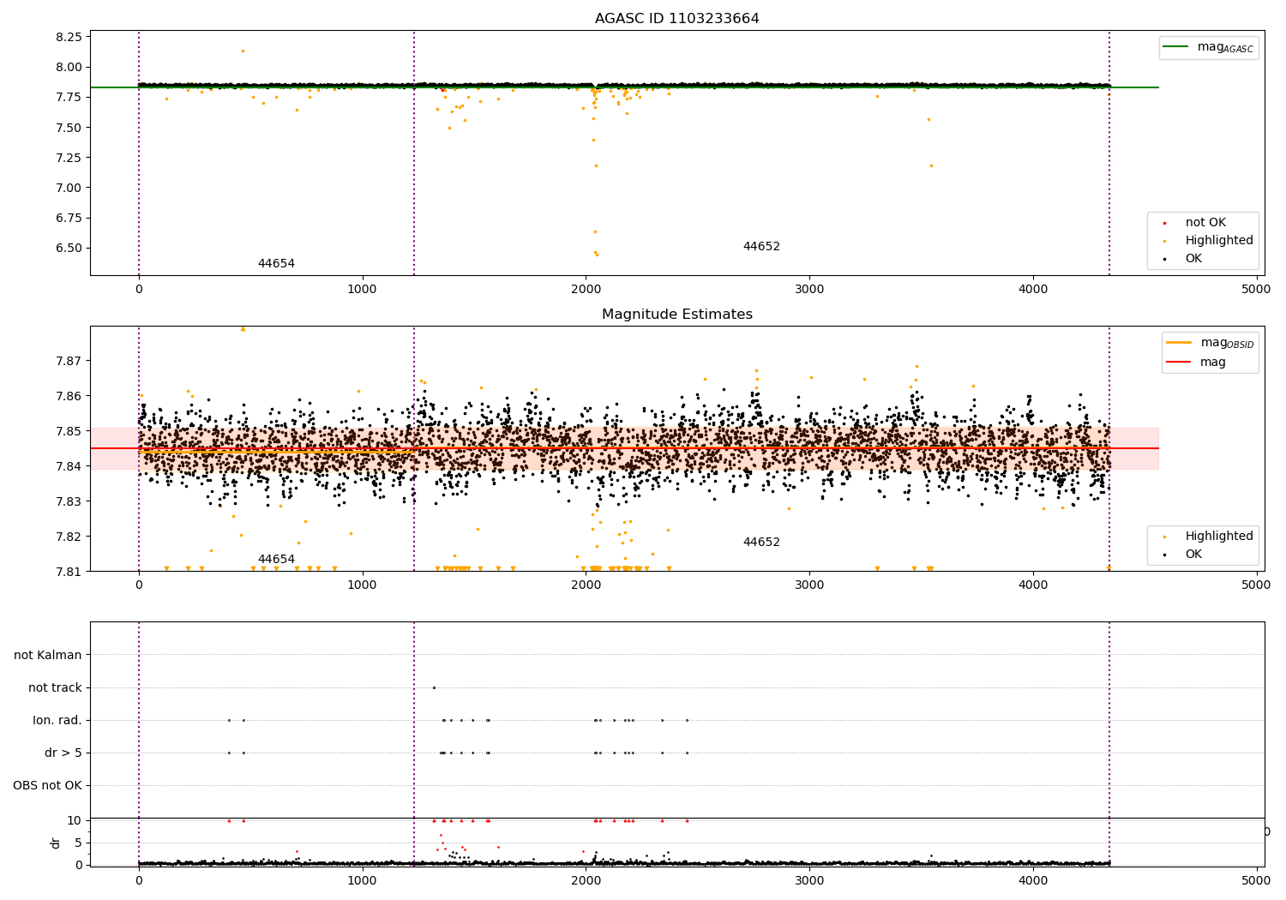The width and height of the screenshot is (1286, 900).
Task: Click the green mag AGASC legend entry
Action: (x=1209, y=47)
